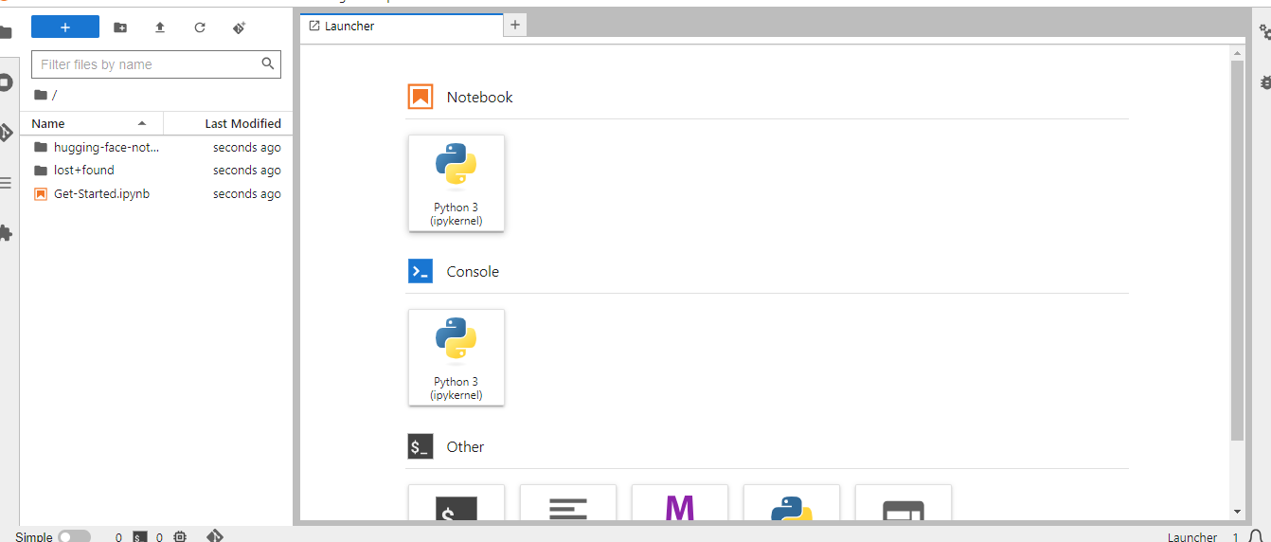This screenshot has width=1271, height=542.
Task: Open the File Browser sidebar tab
Action: pyautogui.click(x=6, y=32)
